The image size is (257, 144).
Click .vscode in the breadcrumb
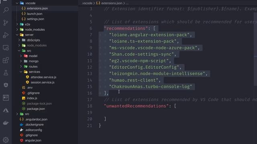point(87,3)
